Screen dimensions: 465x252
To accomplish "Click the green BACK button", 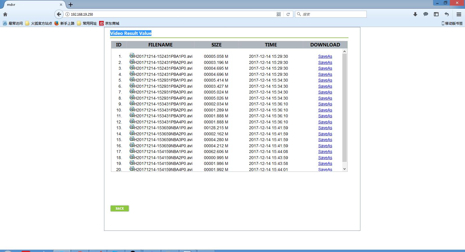I will coord(120,208).
